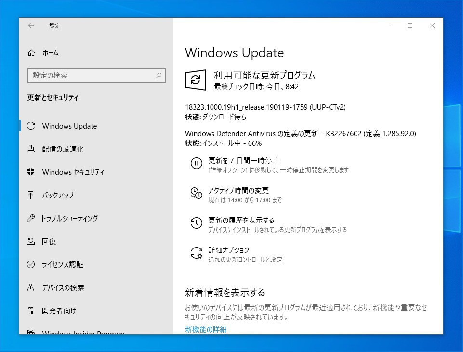Screen dimensions: 463x352
Task: Click the 新着情報を表示する heading
Action: coord(225,292)
